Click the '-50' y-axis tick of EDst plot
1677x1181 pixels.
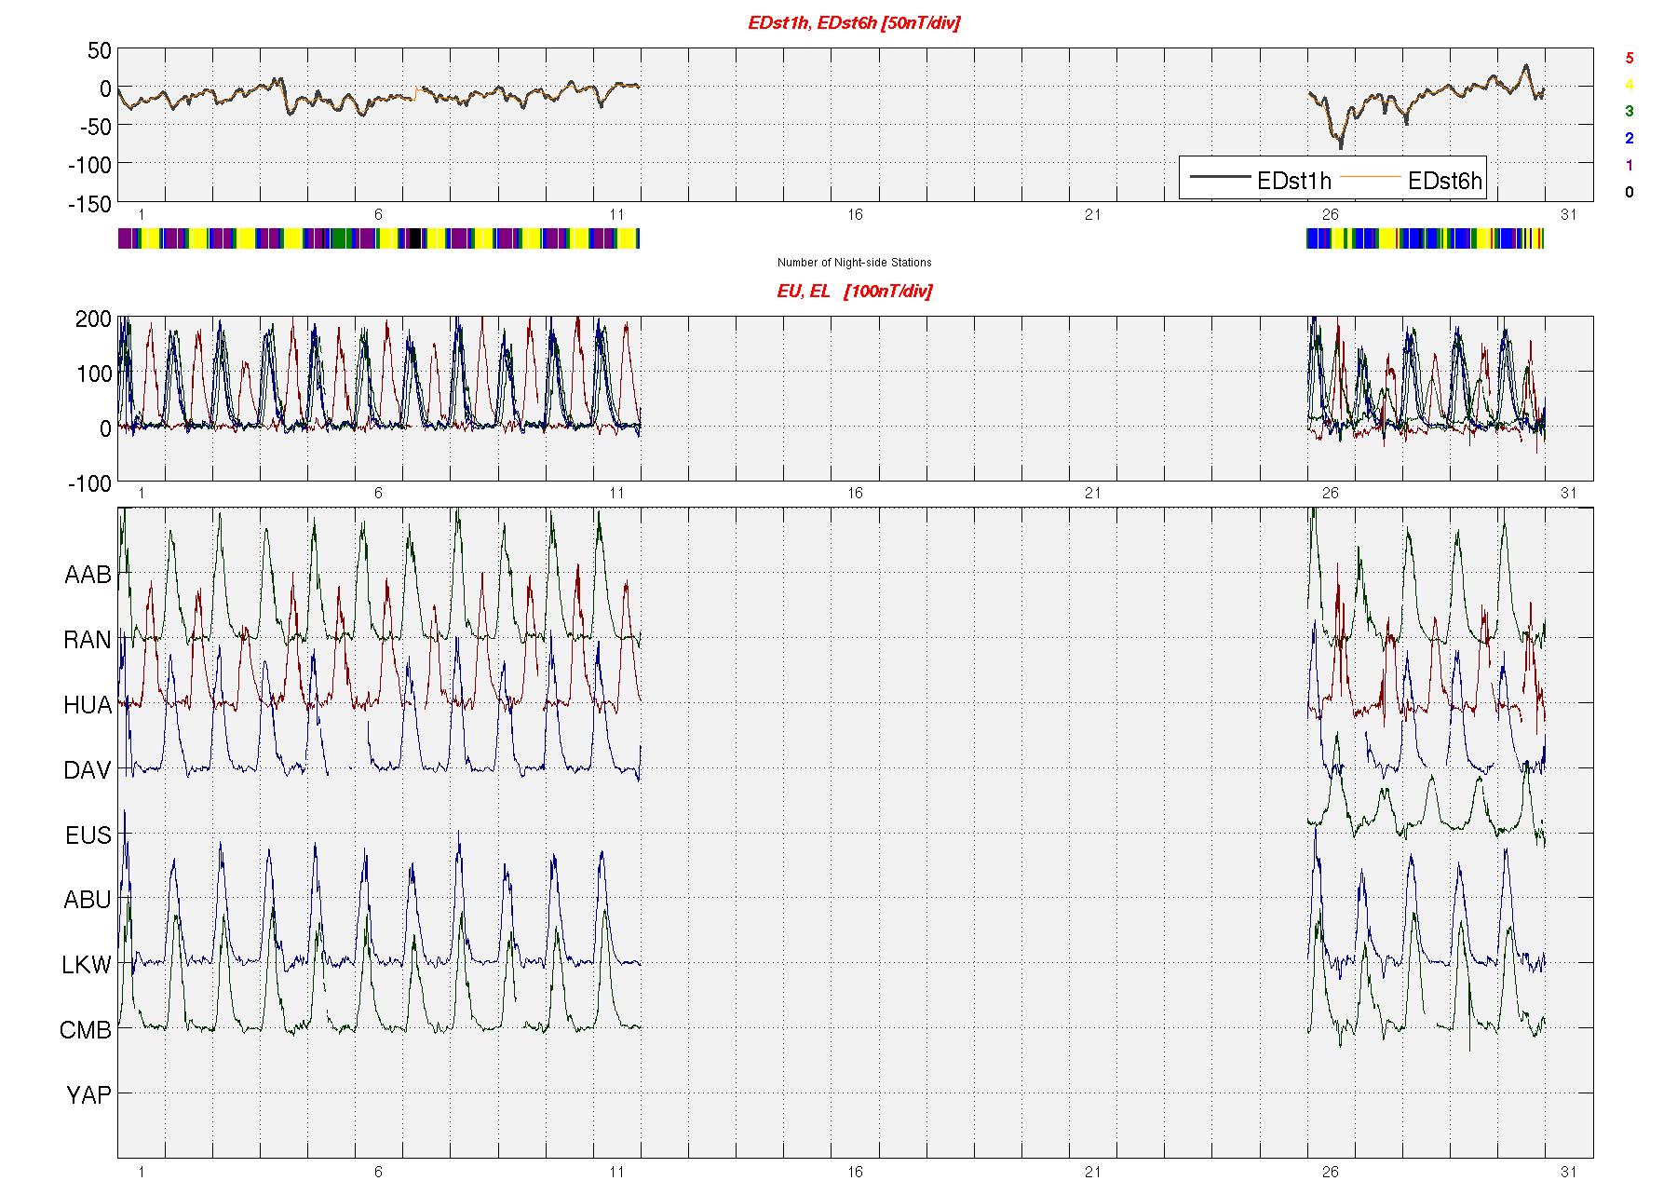(94, 127)
